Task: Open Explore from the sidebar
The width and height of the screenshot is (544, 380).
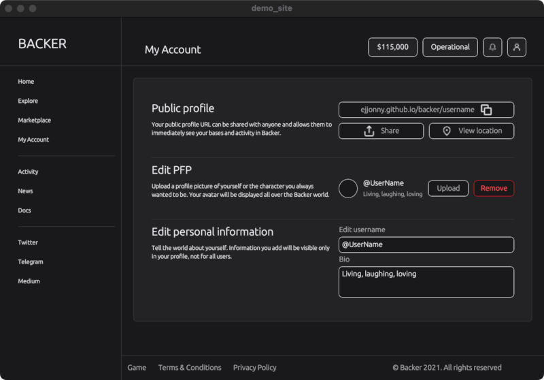Action: [28, 101]
